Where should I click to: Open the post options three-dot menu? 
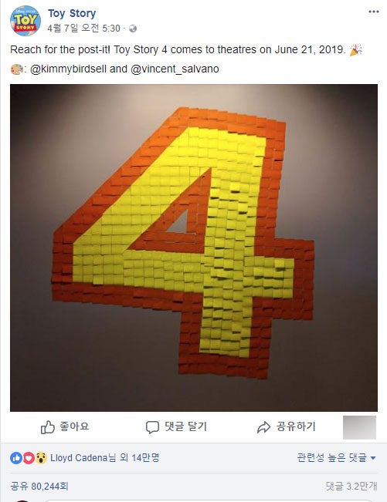374,12
